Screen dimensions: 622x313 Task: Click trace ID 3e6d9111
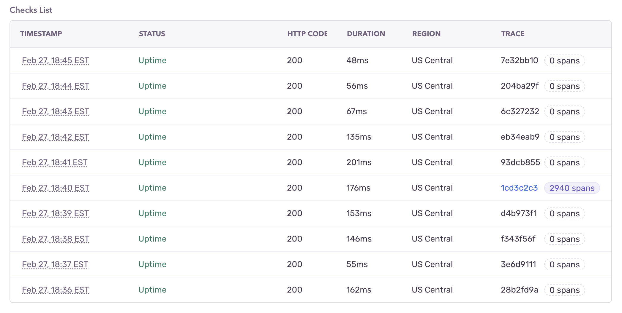518,264
